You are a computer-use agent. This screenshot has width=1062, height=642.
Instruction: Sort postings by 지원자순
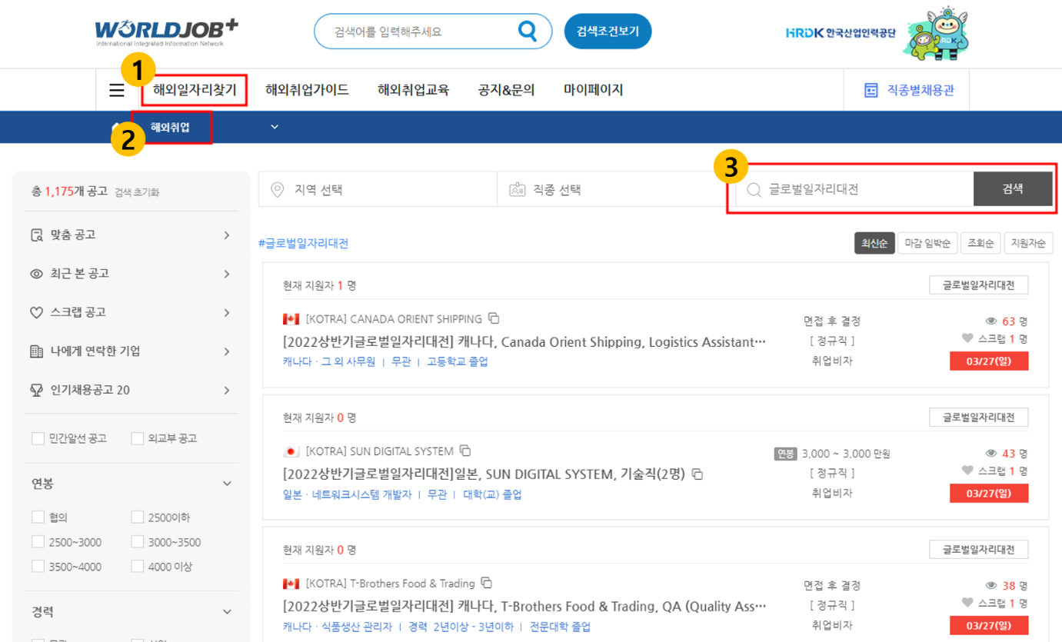(1029, 244)
